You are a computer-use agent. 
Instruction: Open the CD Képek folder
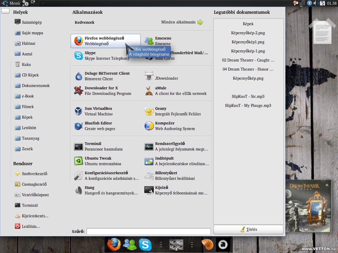(x=27, y=75)
